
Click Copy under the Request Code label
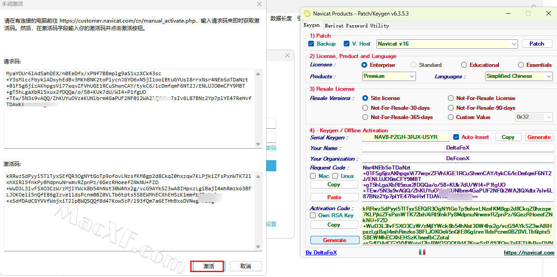(334, 185)
